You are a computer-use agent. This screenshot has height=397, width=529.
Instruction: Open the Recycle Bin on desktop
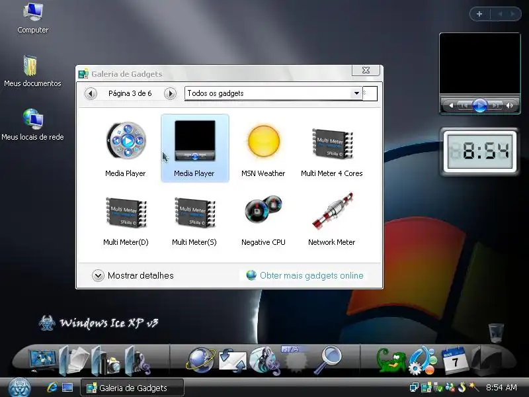[x=496, y=332]
